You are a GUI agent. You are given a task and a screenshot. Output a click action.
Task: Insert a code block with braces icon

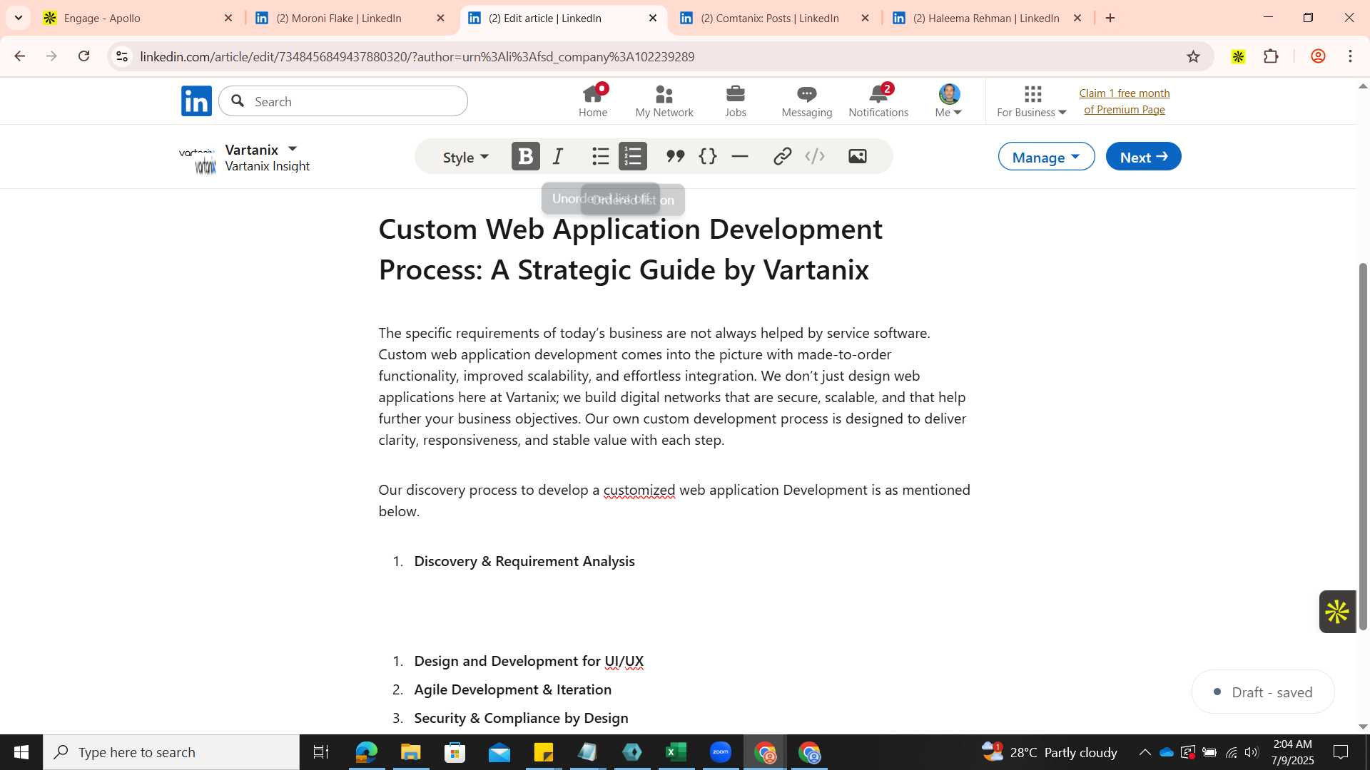[x=707, y=156]
